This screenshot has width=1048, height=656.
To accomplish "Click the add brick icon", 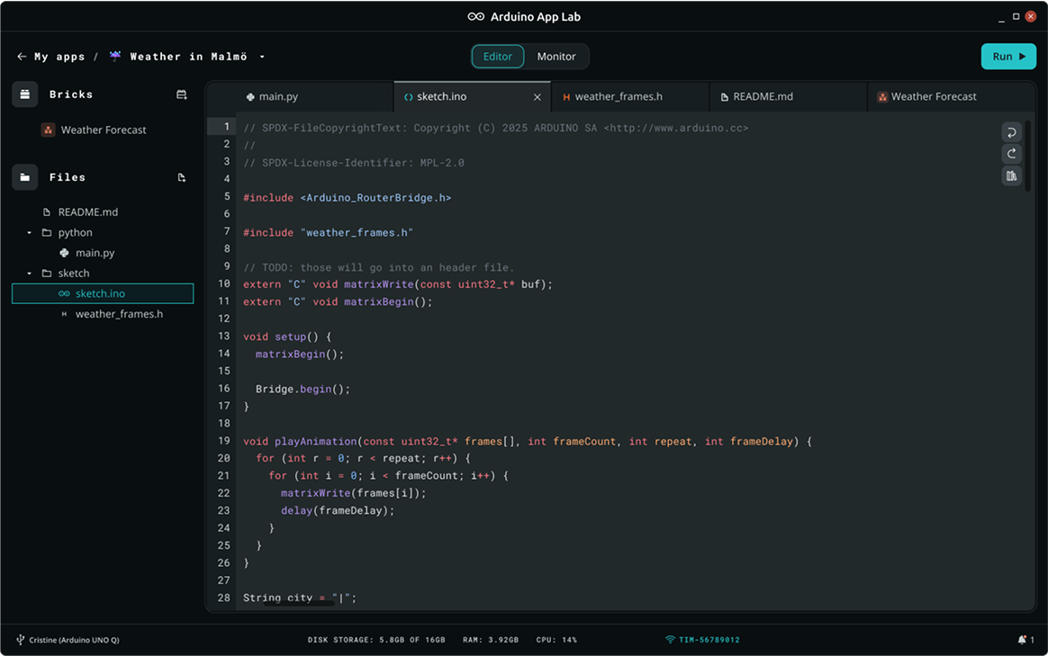I will 181,94.
